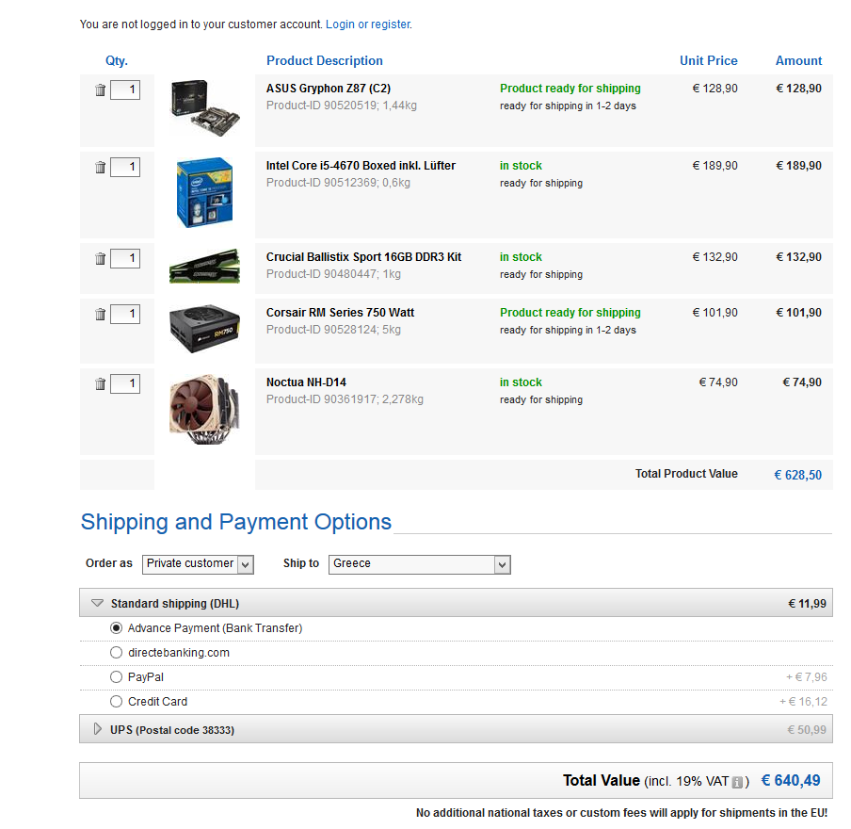Click the Total Value € 640,49 amount
851x829 pixels.
[791, 781]
